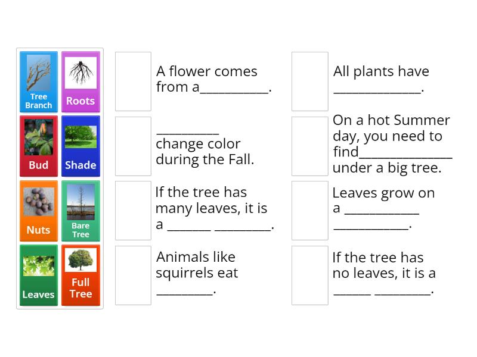
Task: Choose the Full Tree picture card
Action: pyautogui.click(x=80, y=275)
